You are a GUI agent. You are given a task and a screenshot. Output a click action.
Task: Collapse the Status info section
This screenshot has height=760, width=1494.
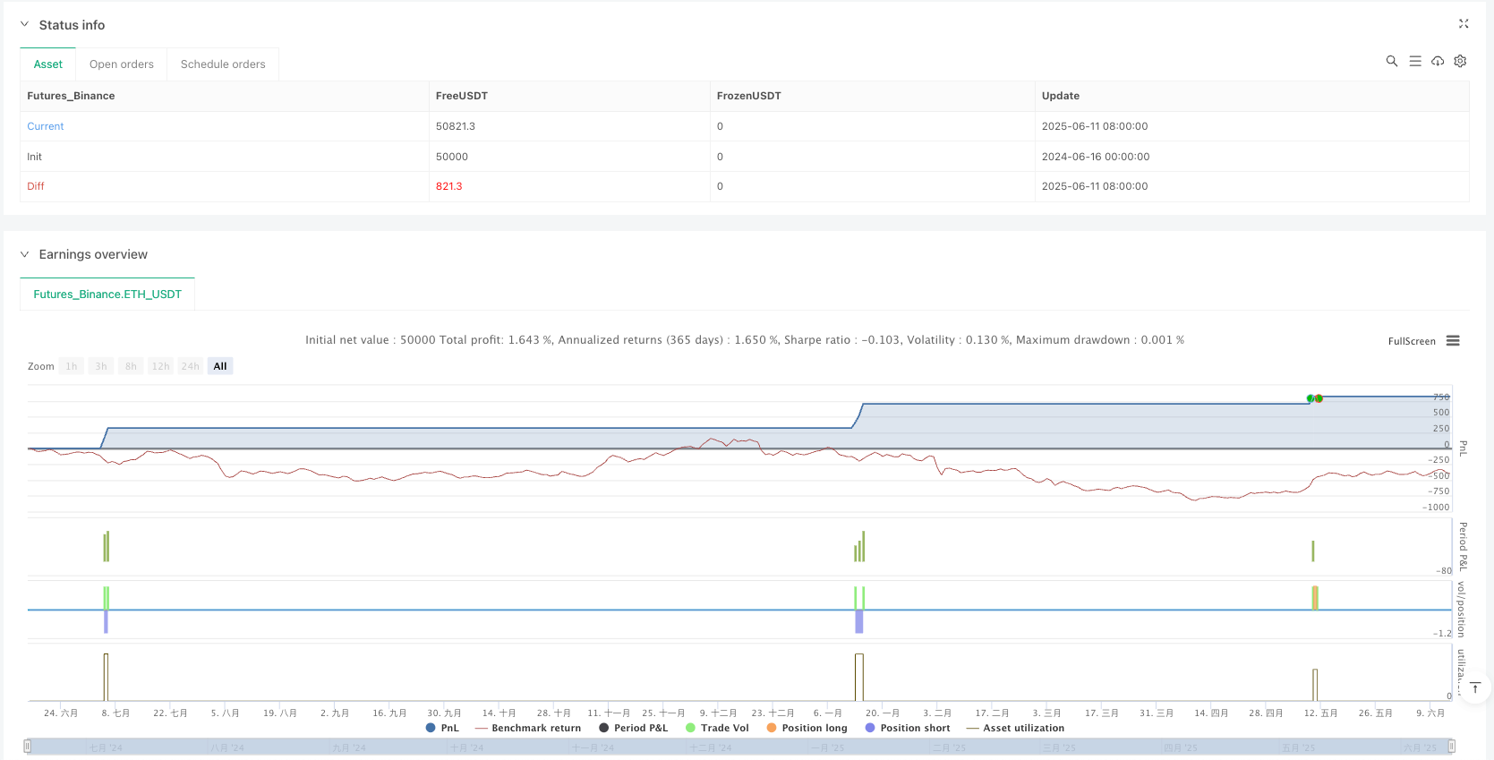click(x=25, y=25)
